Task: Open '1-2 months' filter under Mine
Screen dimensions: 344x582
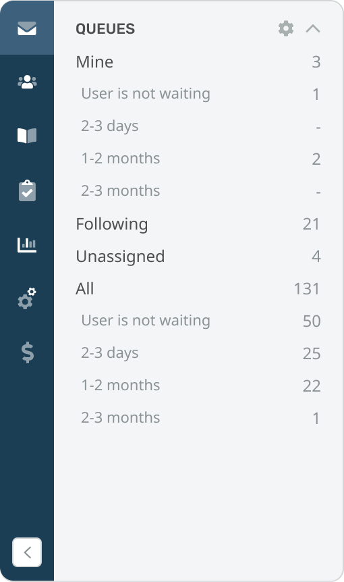Action: coord(200,159)
